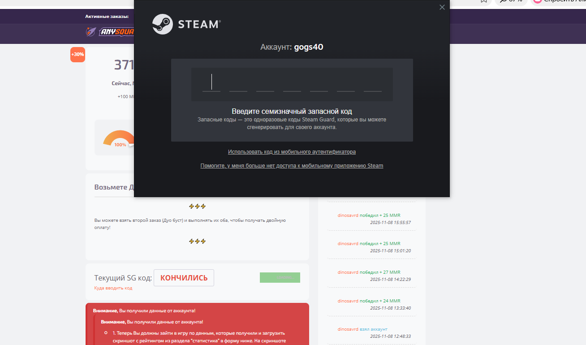Click the AnySquad rocket logo
The image size is (586, 345).
(91, 32)
